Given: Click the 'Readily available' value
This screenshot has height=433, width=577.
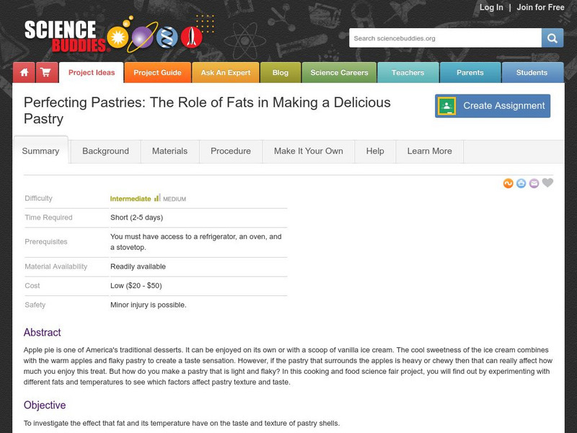Looking at the screenshot, I should coord(138,266).
